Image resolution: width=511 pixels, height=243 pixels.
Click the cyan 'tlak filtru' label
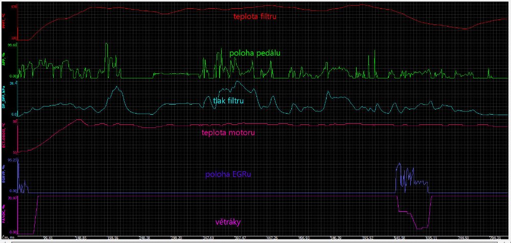228,101
